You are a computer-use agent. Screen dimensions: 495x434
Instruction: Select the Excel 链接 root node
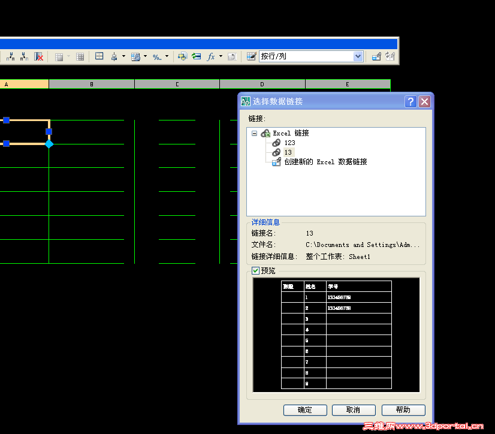coord(291,133)
